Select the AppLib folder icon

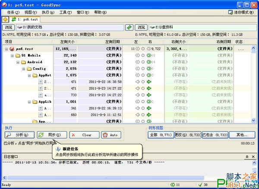point(35,102)
